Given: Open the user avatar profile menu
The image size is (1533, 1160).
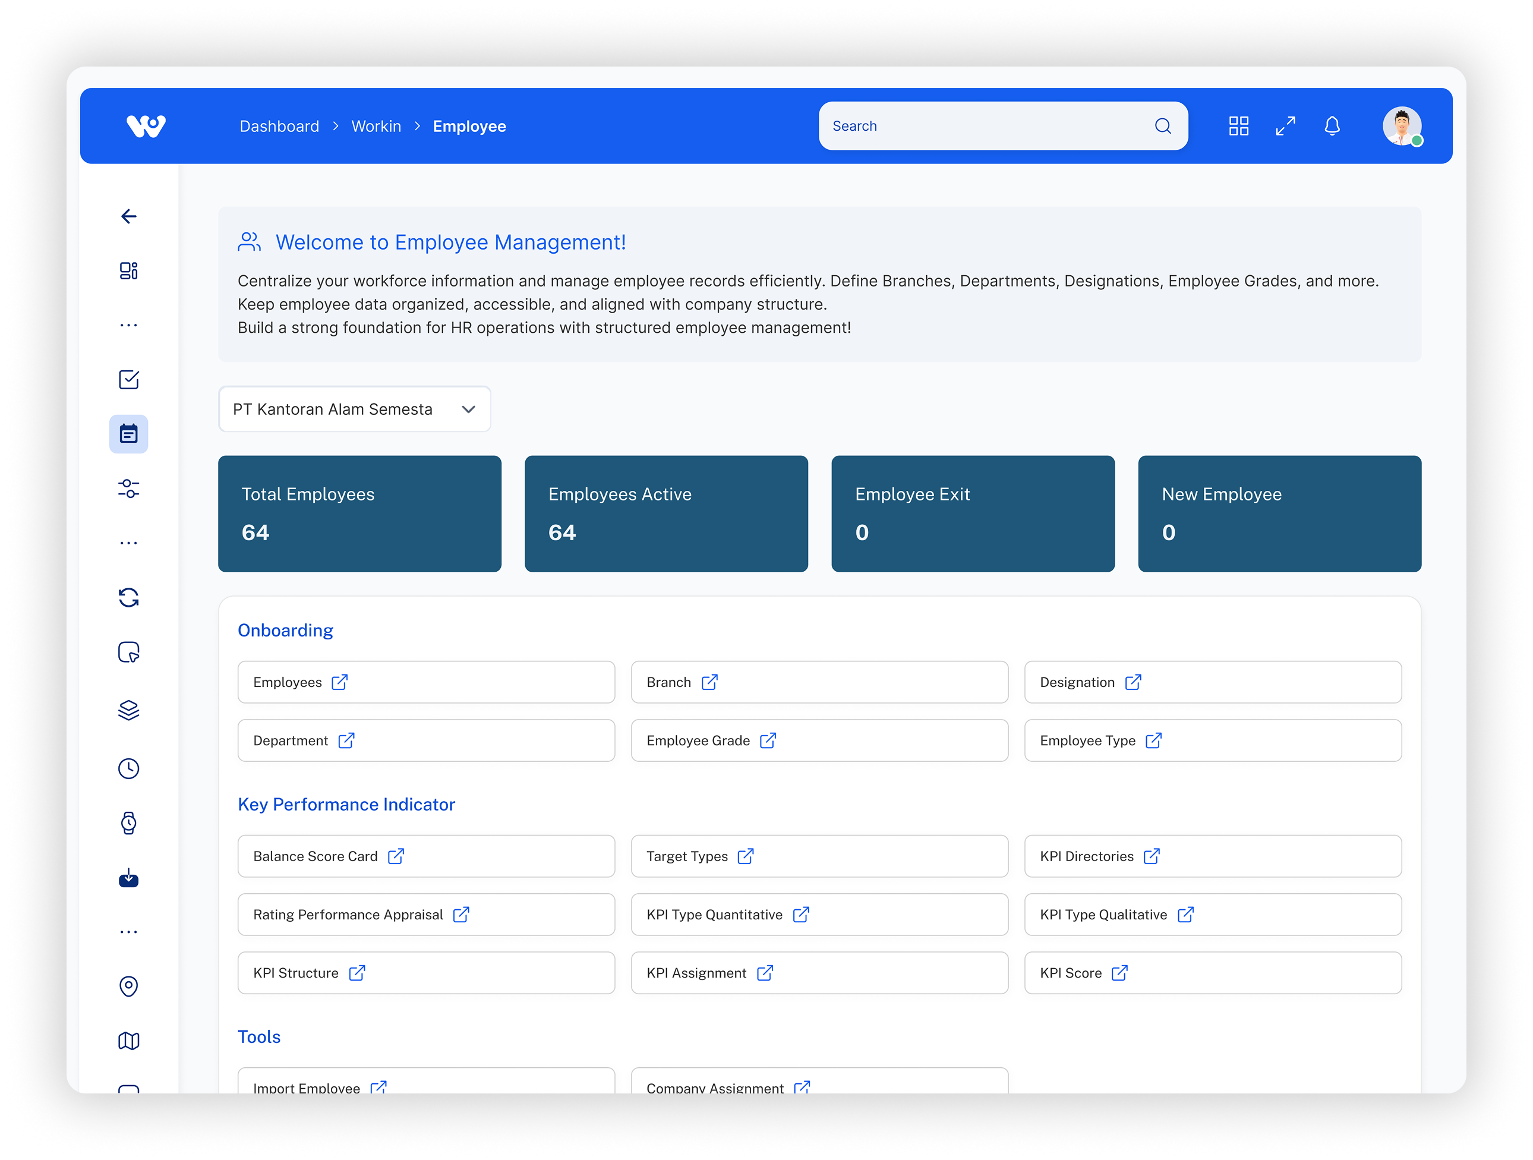Looking at the screenshot, I should click(x=1401, y=126).
